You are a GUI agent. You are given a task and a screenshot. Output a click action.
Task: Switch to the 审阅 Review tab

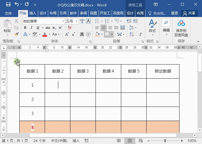pos(83,13)
